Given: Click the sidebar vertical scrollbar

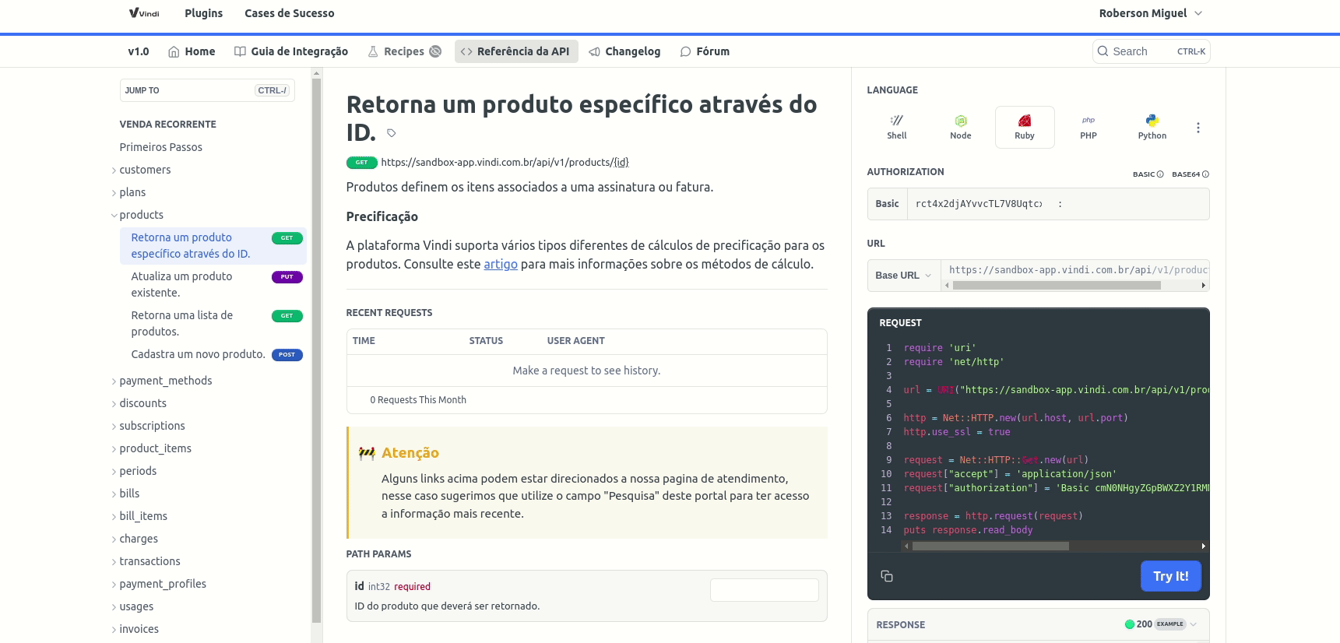Looking at the screenshot, I should pyautogui.click(x=316, y=350).
